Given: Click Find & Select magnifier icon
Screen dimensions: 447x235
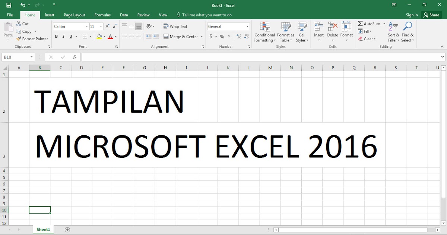Looking at the screenshot, I should pyautogui.click(x=408, y=27).
